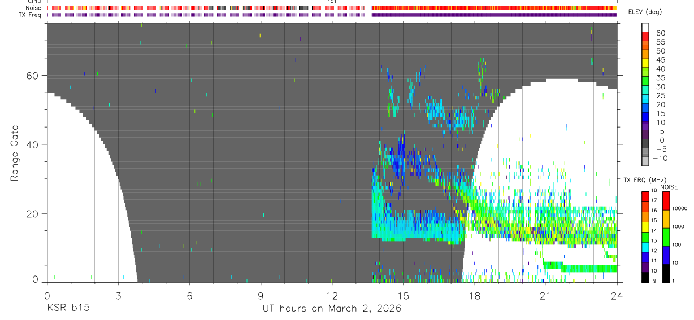
Task: Click the TX Freq strip above the plot
Action: 332,15
